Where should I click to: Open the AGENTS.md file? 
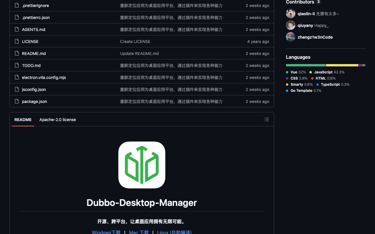pos(34,30)
